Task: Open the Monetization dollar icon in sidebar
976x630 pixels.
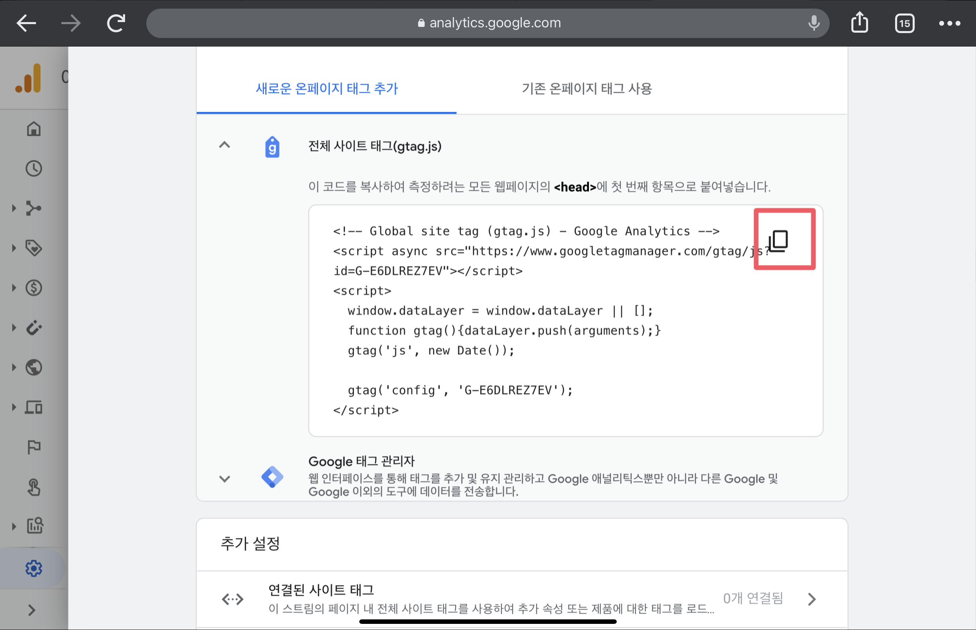Action: point(34,288)
